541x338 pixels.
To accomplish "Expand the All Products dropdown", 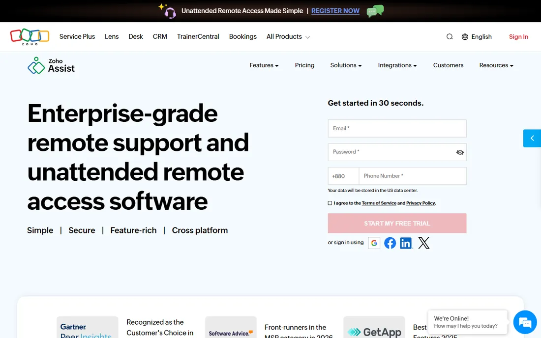I will tap(288, 36).
